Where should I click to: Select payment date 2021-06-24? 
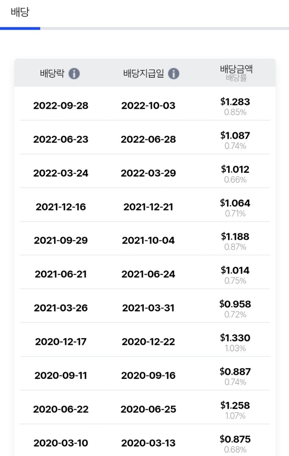click(148, 274)
